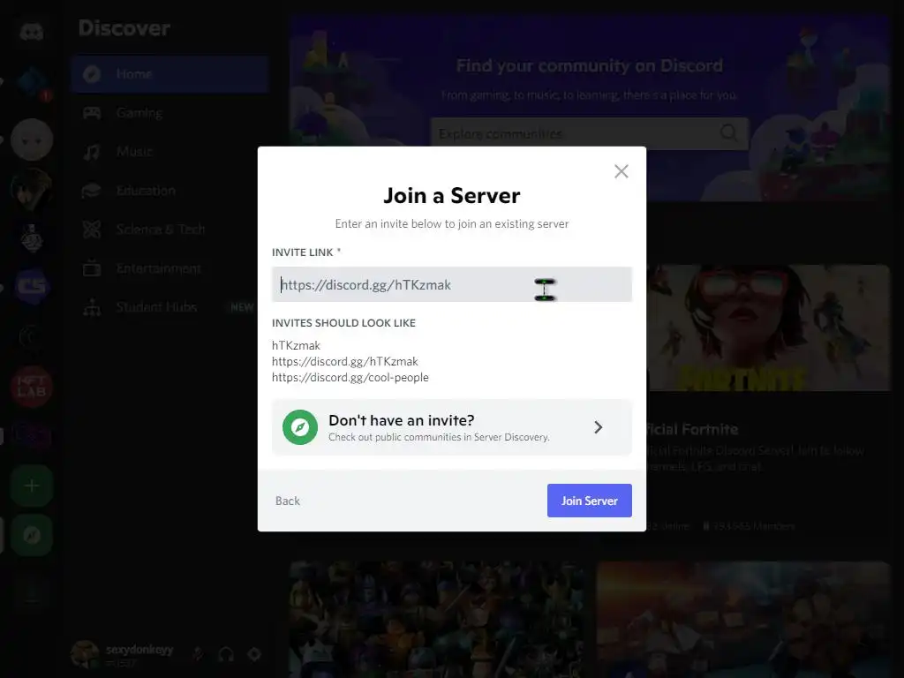Select Music category

click(x=170, y=152)
